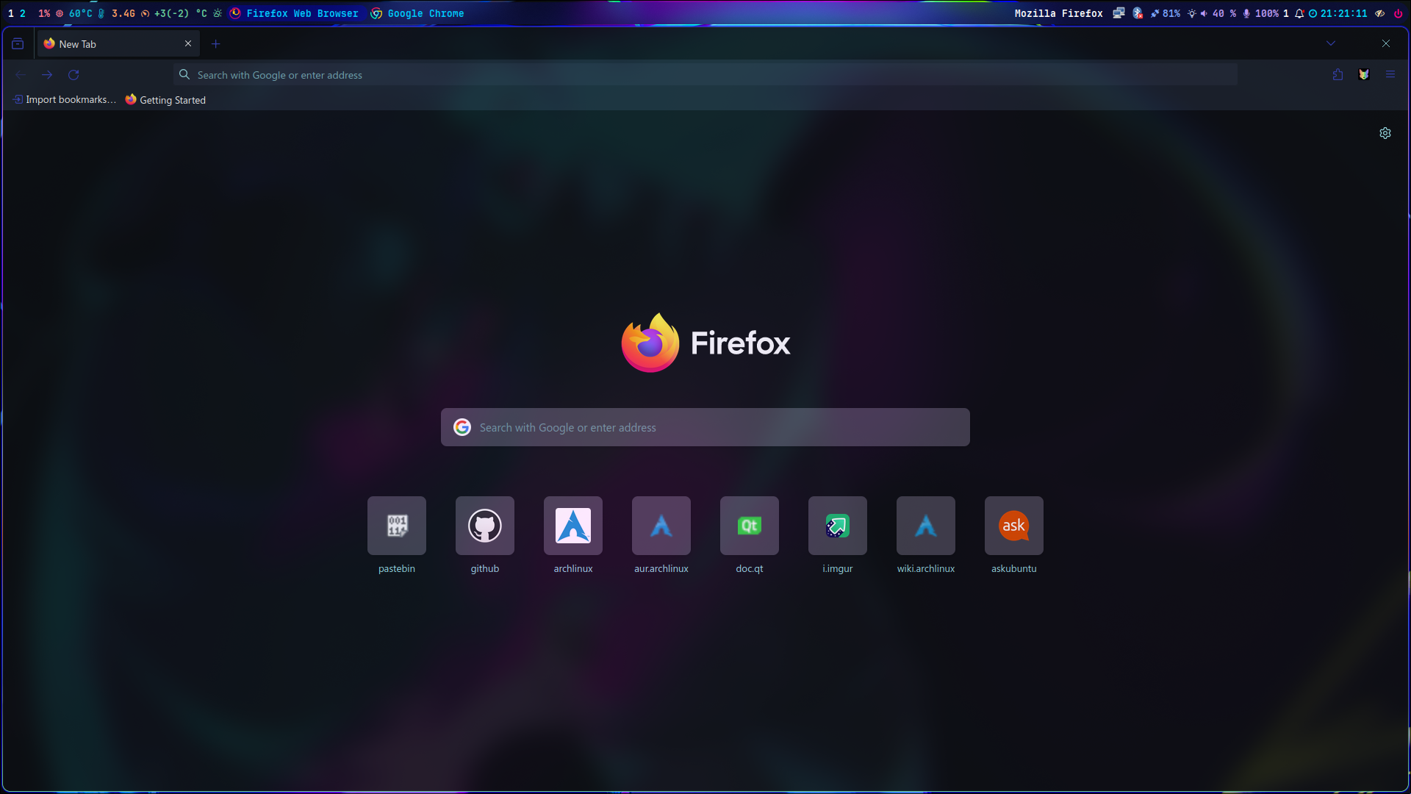Click the thermometer temperature icon

click(x=101, y=13)
